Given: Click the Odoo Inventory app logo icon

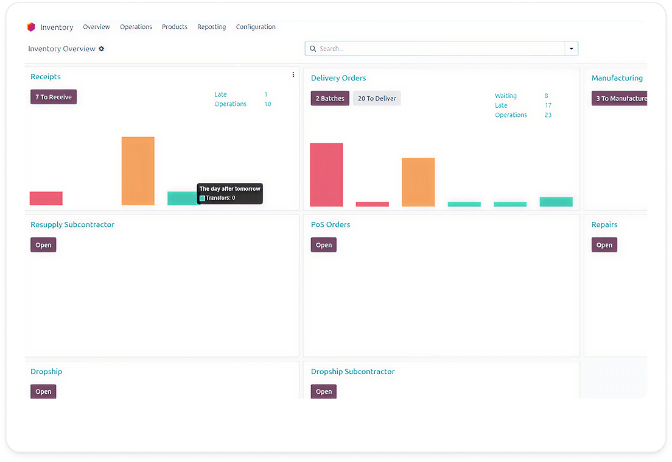Looking at the screenshot, I should tap(31, 27).
